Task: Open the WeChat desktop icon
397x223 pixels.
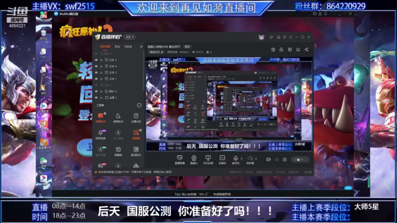Action: (x=44, y=162)
